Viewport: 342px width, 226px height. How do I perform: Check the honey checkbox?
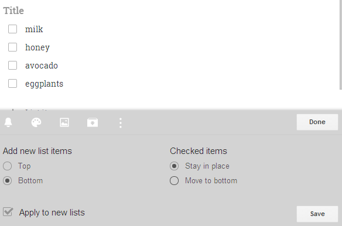pyautogui.click(x=12, y=47)
